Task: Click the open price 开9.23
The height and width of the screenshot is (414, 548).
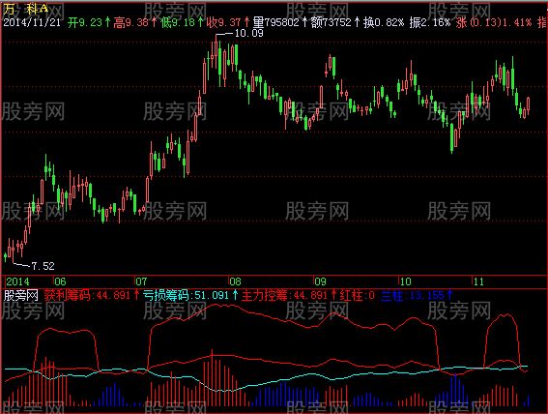Action: coord(85,22)
